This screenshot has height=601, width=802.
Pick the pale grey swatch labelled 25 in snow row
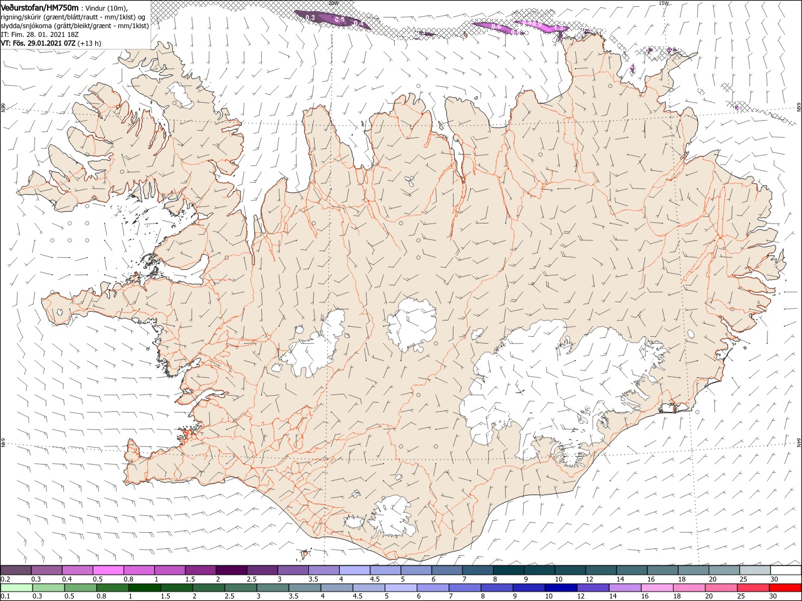click(754, 570)
